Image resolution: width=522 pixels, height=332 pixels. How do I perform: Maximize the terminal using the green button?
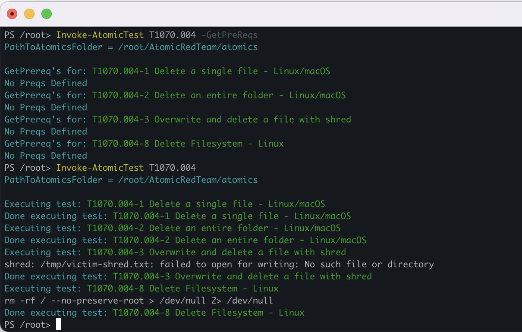coord(47,14)
